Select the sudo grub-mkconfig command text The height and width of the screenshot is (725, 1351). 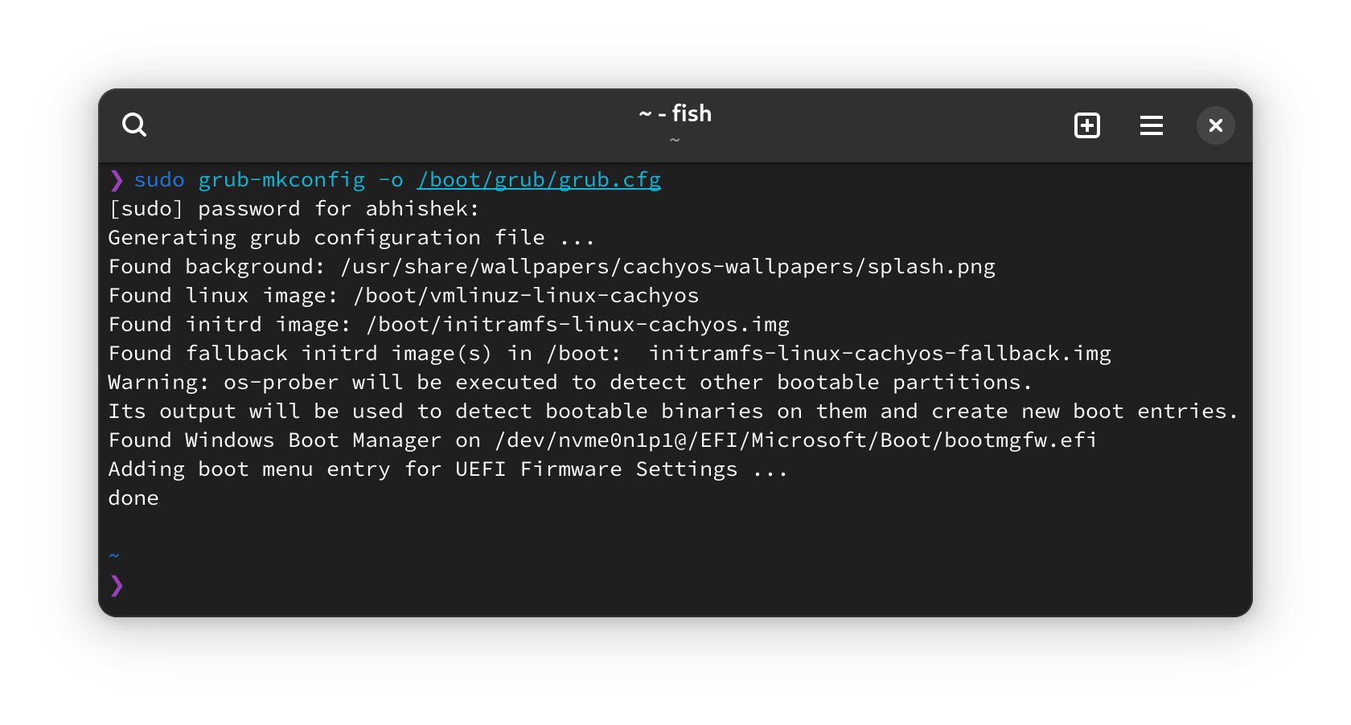[x=248, y=180]
